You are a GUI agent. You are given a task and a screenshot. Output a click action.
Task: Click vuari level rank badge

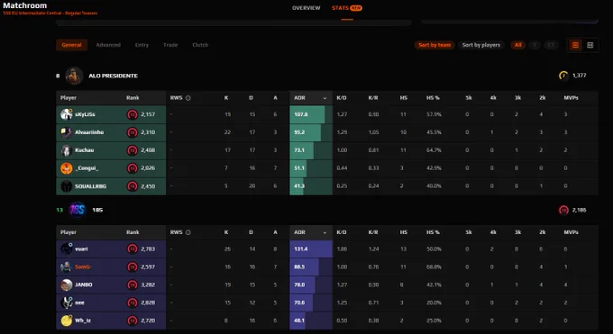pos(133,248)
